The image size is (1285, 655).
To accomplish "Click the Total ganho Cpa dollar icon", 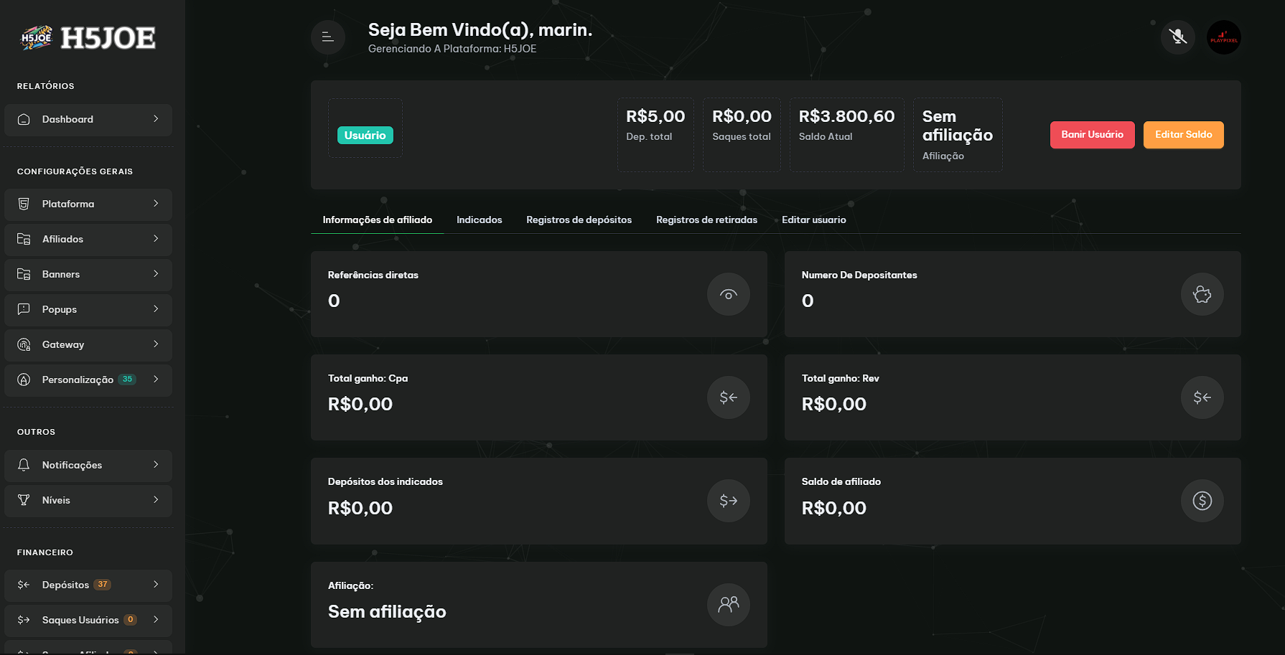I will coord(729,397).
